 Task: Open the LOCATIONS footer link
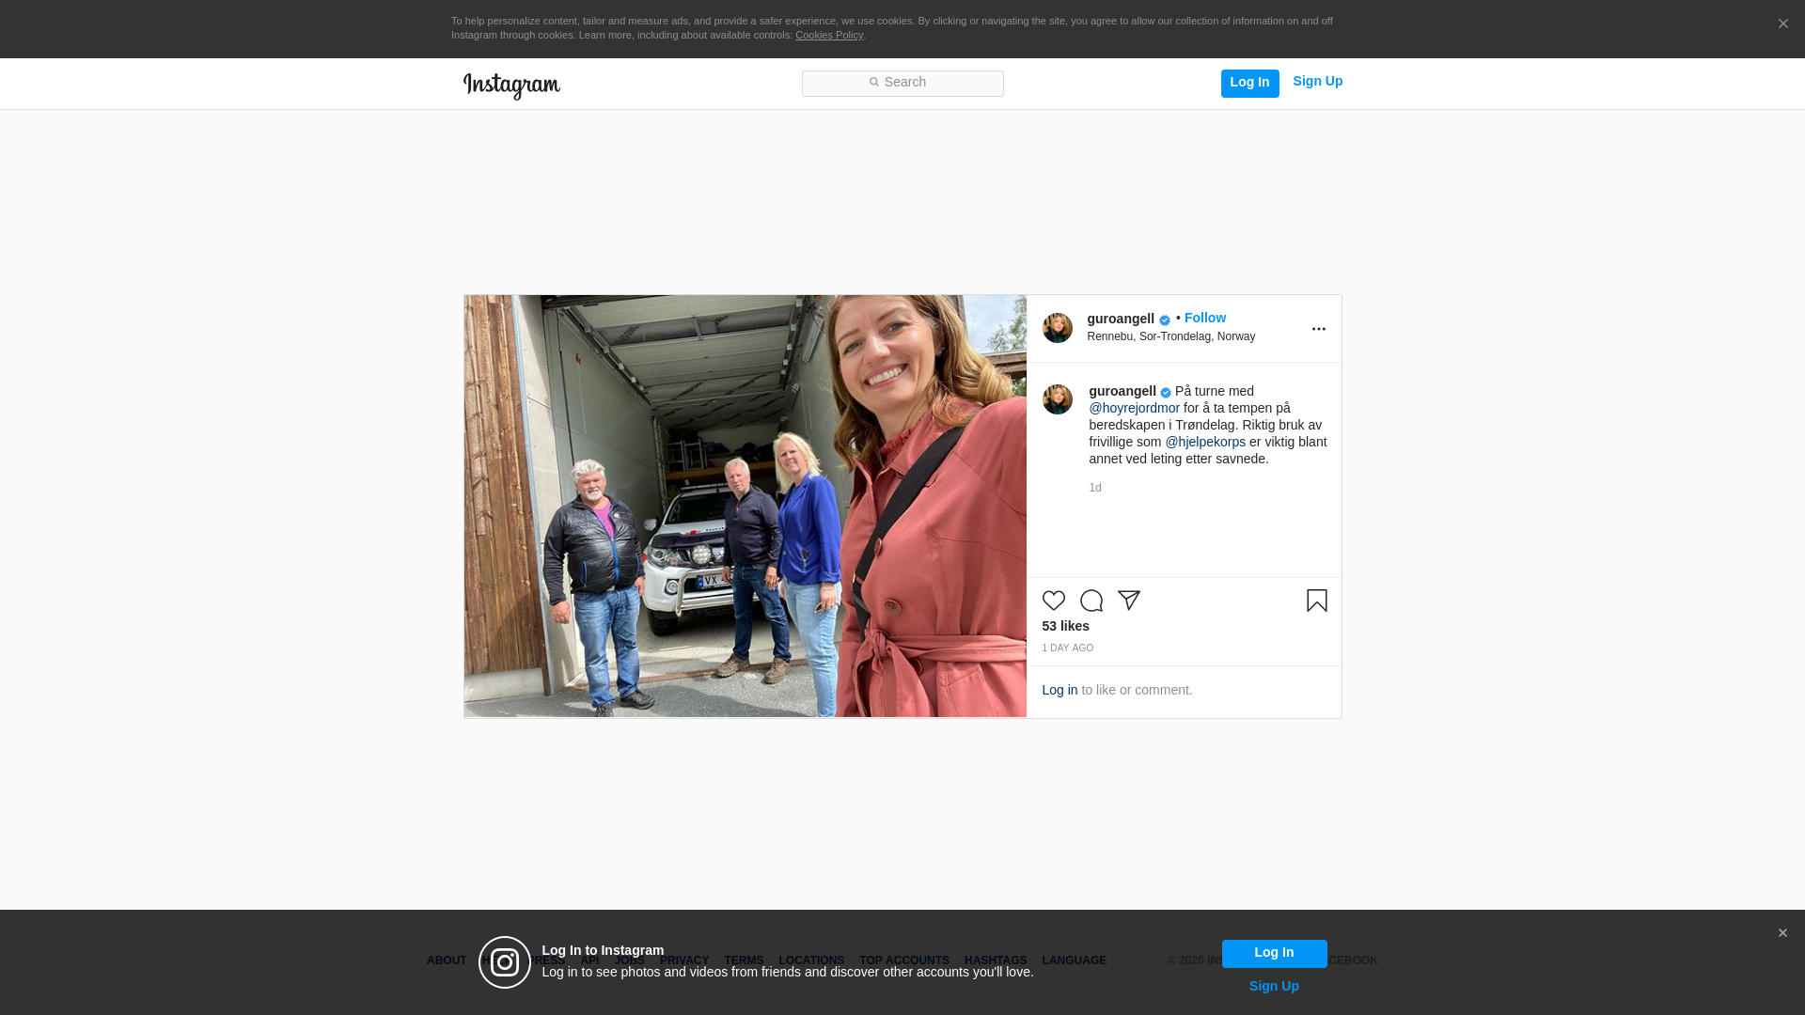(811, 960)
